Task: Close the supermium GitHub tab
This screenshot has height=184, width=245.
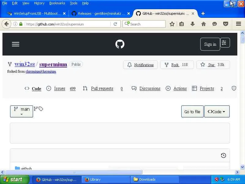Action: point(193,13)
